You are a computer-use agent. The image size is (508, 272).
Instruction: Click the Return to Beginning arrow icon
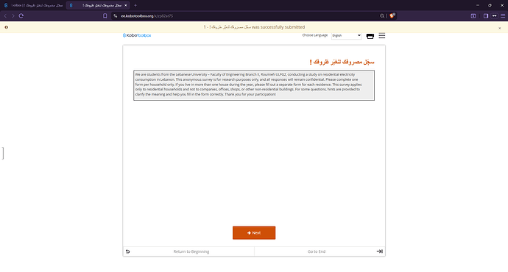coord(127,251)
